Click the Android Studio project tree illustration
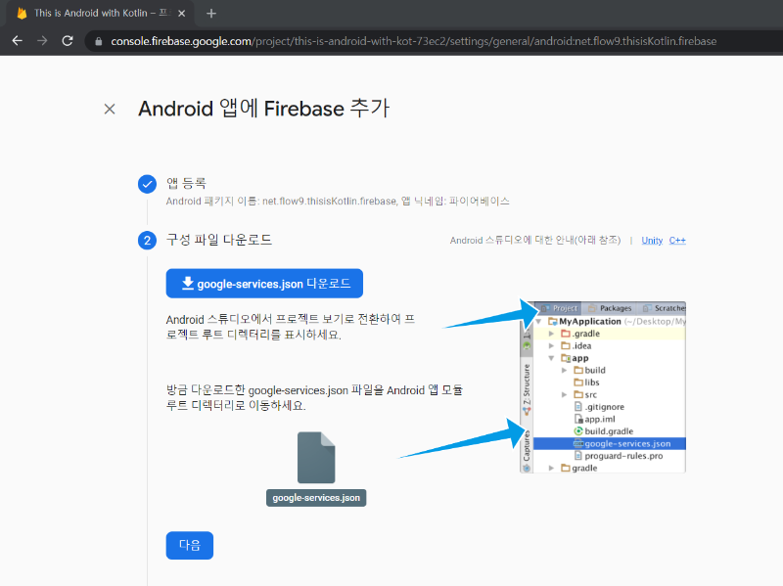 (603, 386)
